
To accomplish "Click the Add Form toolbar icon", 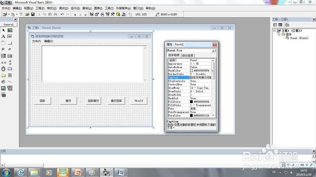I will tap(13, 14).
